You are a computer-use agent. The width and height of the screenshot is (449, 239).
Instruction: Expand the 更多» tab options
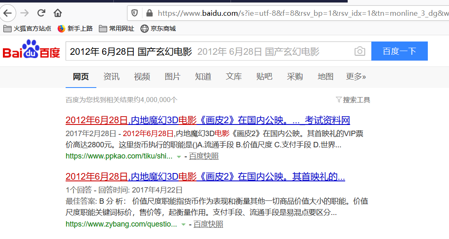click(356, 77)
